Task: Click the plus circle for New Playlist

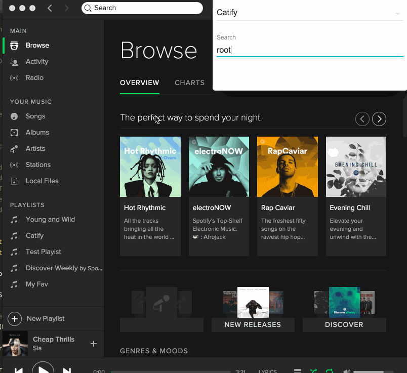Action: click(15, 319)
